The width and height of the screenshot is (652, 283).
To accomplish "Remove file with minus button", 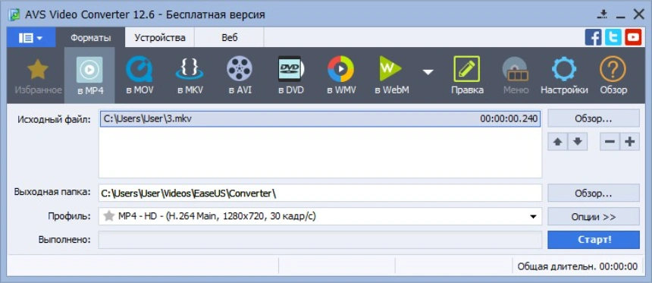I will coord(610,142).
